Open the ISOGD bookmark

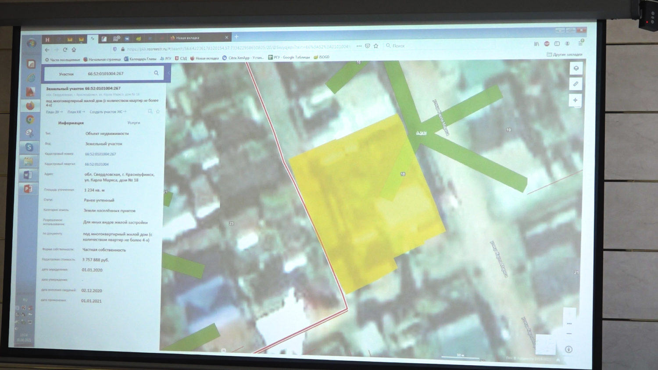click(322, 57)
